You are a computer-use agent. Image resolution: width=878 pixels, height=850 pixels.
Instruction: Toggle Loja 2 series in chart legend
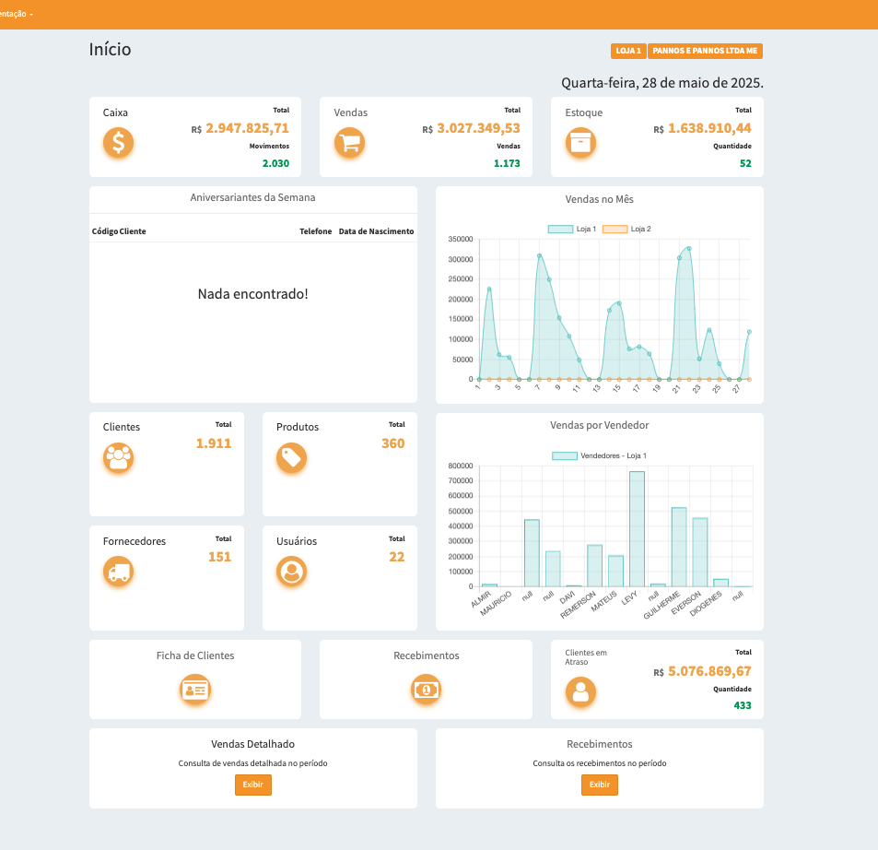[x=626, y=229]
